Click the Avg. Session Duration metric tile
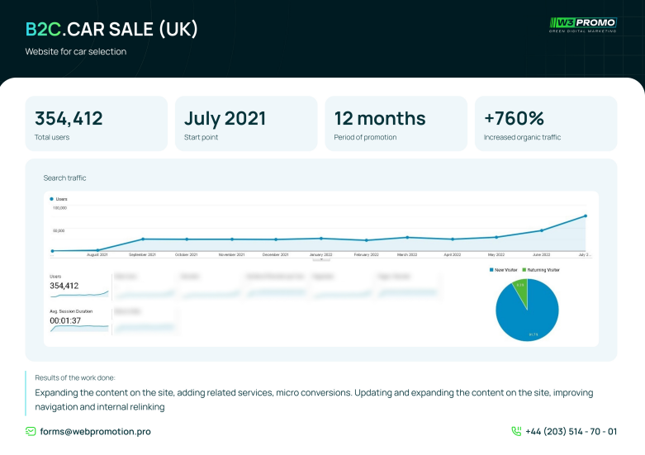 pos(78,320)
